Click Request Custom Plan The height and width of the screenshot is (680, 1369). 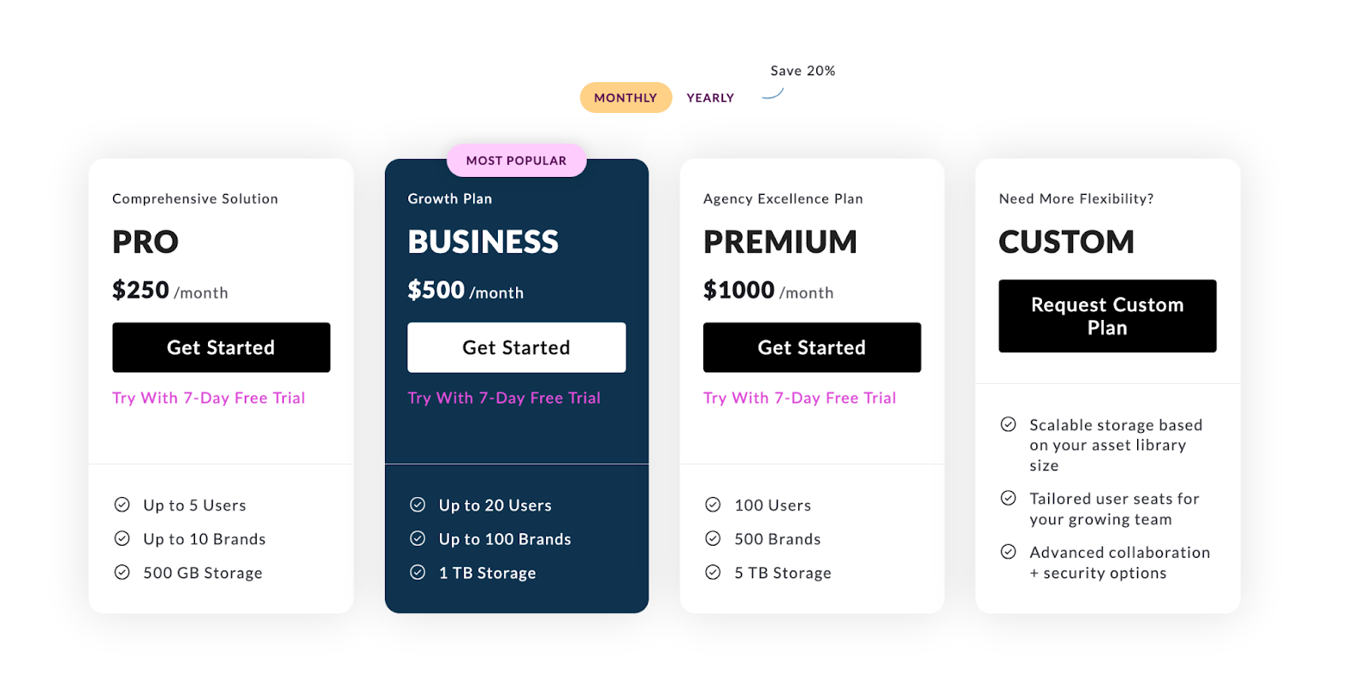tap(1106, 316)
